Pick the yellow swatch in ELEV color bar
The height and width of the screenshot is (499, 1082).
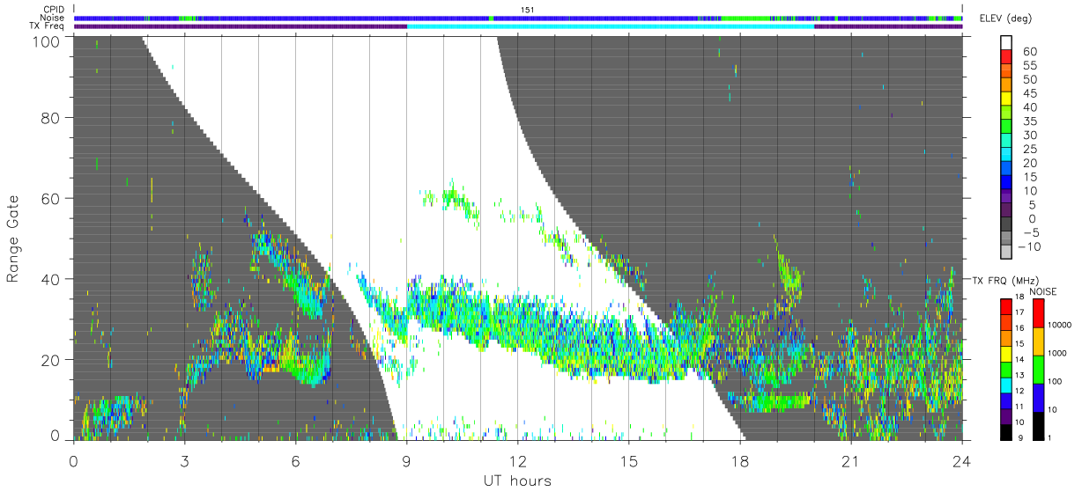[1007, 99]
